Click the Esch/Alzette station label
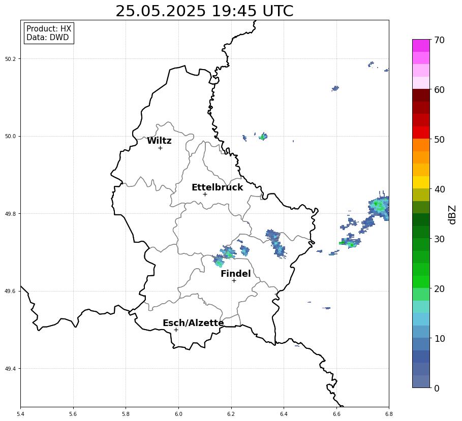 pyautogui.click(x=193, y=323)
